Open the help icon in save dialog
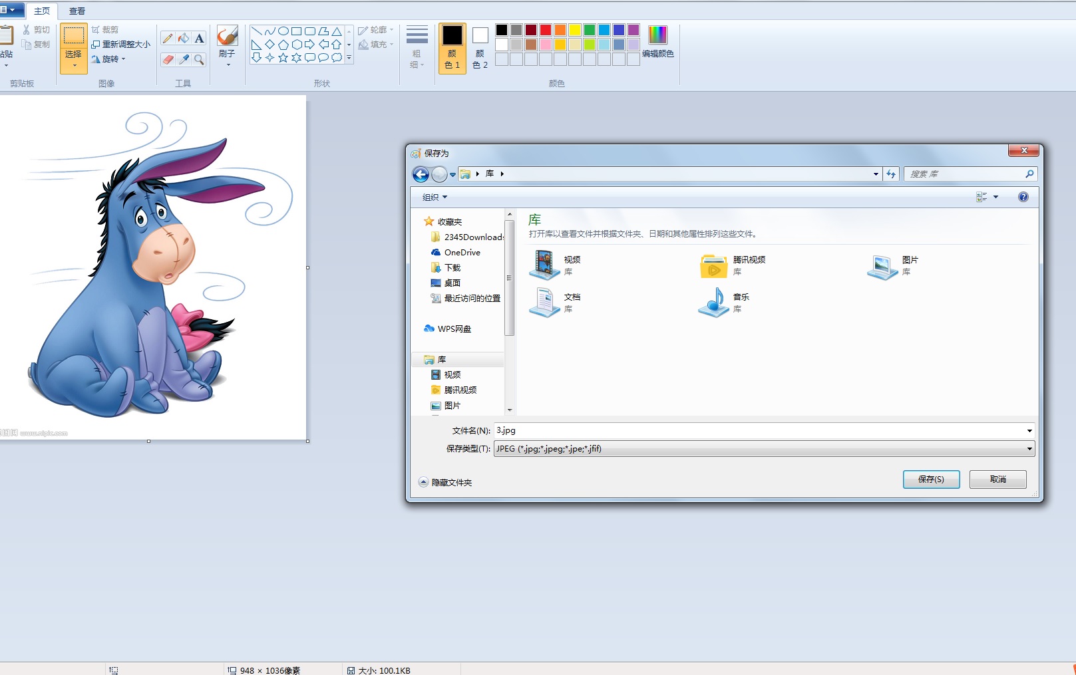 [1023, 197]
